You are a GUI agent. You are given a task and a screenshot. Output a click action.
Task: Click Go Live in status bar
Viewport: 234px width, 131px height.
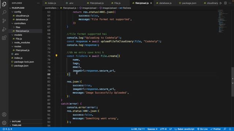(202, 129)
